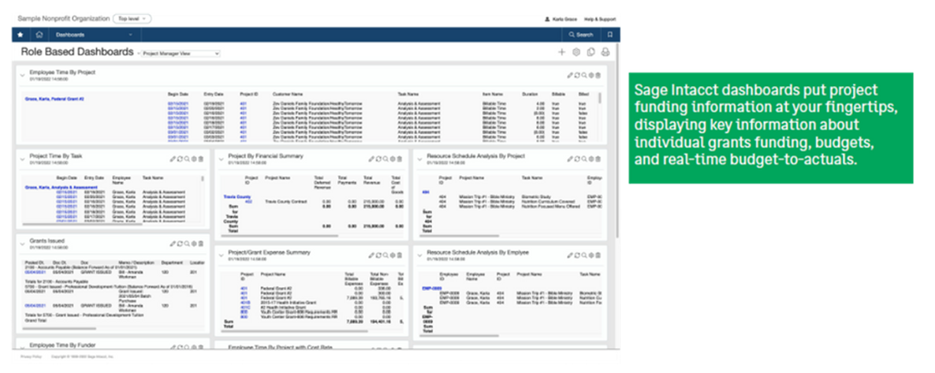Refresh Resource Schedule Analysis By Emplyee widget
Viewport: 935px width, 373px height.
pos(576,256)
